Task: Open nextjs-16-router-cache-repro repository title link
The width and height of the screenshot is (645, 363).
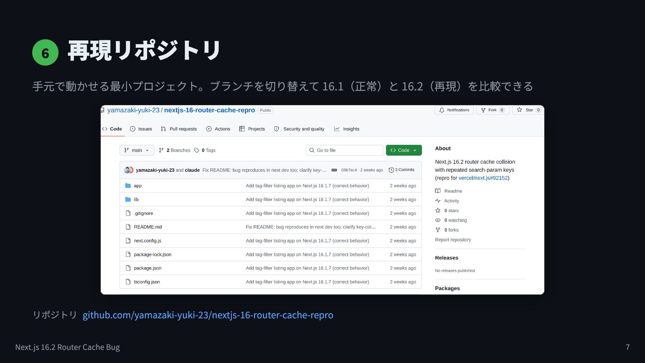Action: (209, 110)
